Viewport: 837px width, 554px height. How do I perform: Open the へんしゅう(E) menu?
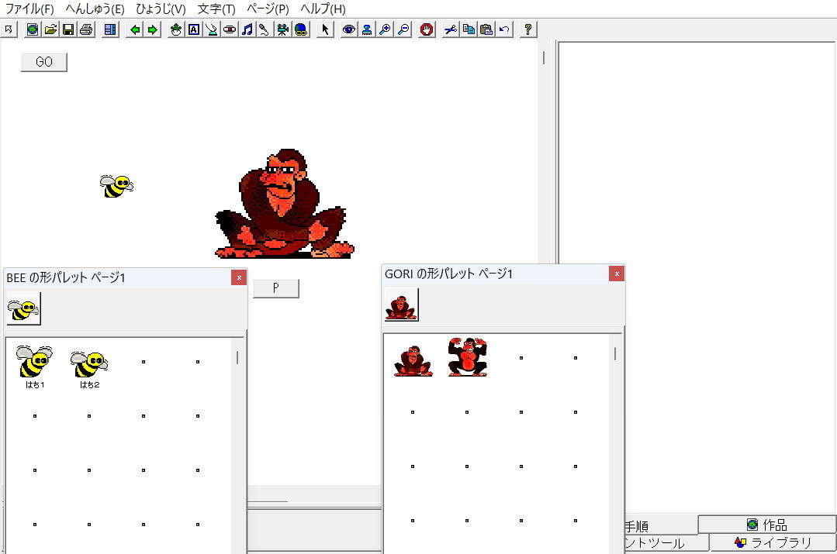pos(95,9)
